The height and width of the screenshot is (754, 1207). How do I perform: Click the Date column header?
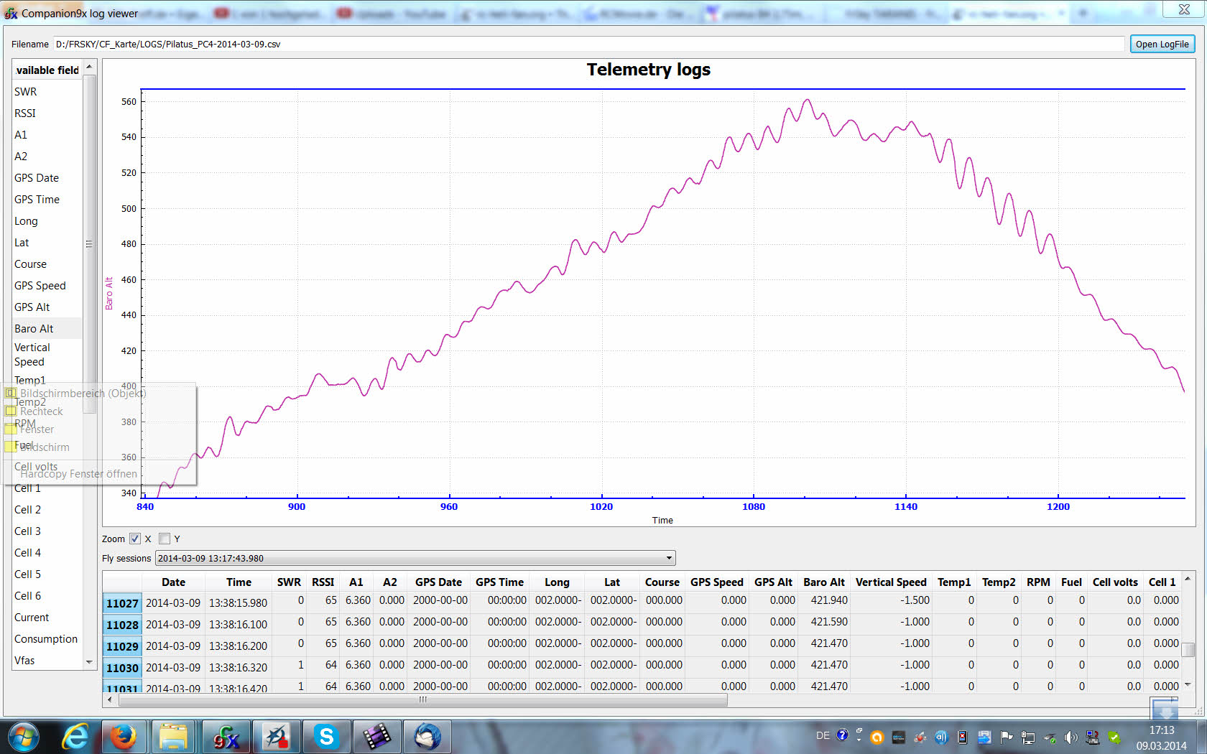click(x=173, y=582)
